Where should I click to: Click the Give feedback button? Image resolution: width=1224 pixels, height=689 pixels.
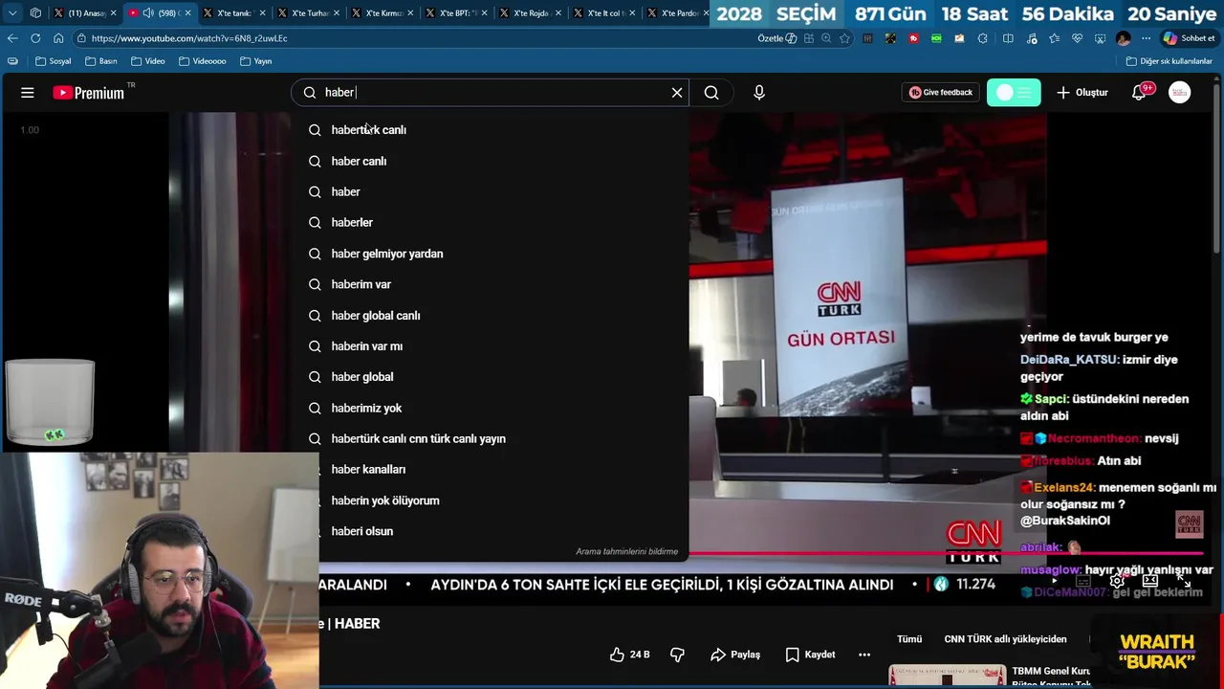click(x=940, y=93)
